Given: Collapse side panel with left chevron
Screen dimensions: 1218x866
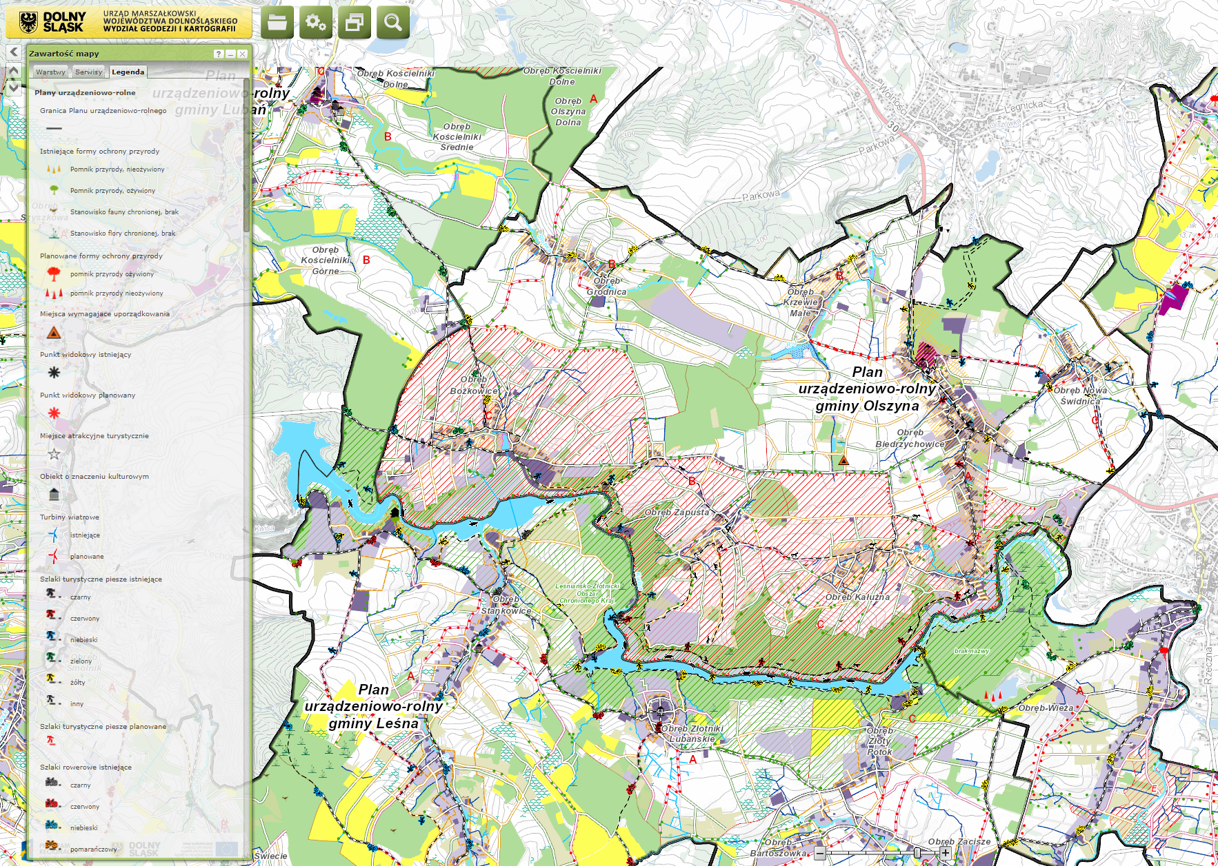Looking at the screenshot, I should point(13,52).
